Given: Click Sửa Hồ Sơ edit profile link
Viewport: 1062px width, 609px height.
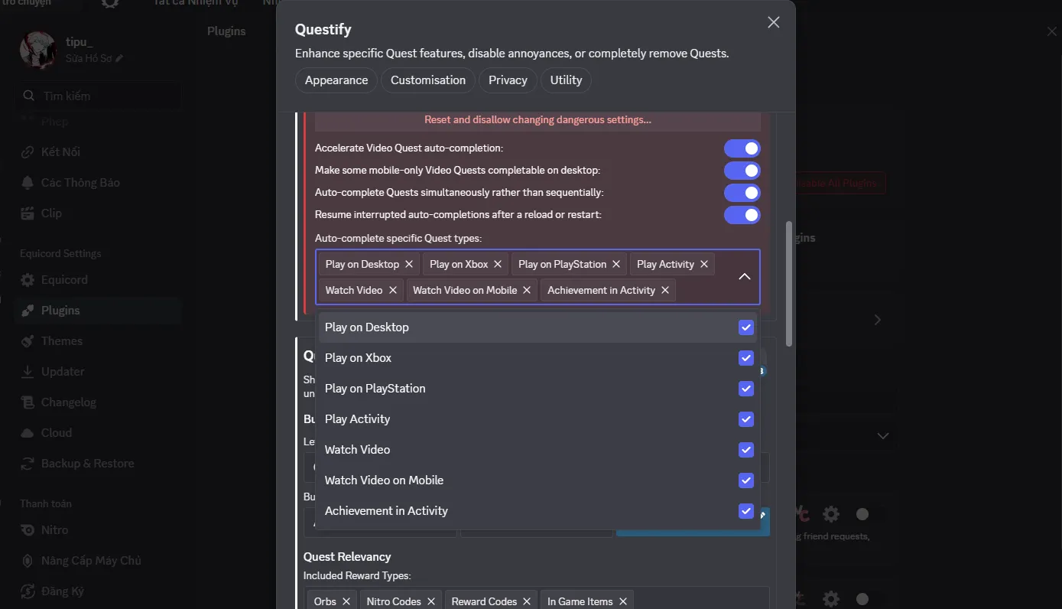Looking at the screenshot, I should tap(94, 58).
